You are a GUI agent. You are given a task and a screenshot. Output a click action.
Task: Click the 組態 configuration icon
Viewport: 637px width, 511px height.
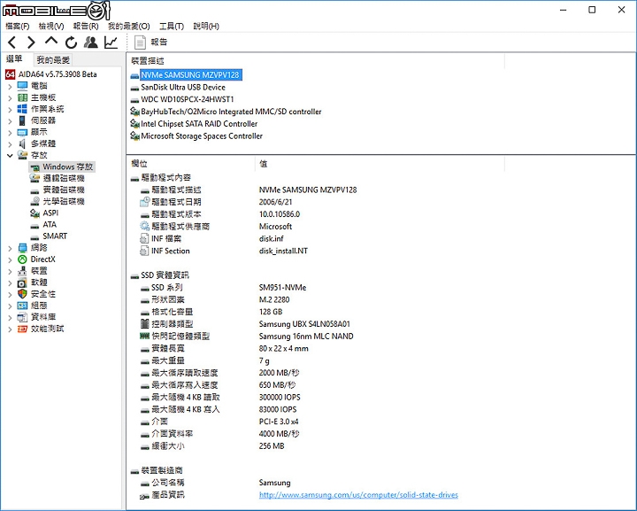point(22,306)
